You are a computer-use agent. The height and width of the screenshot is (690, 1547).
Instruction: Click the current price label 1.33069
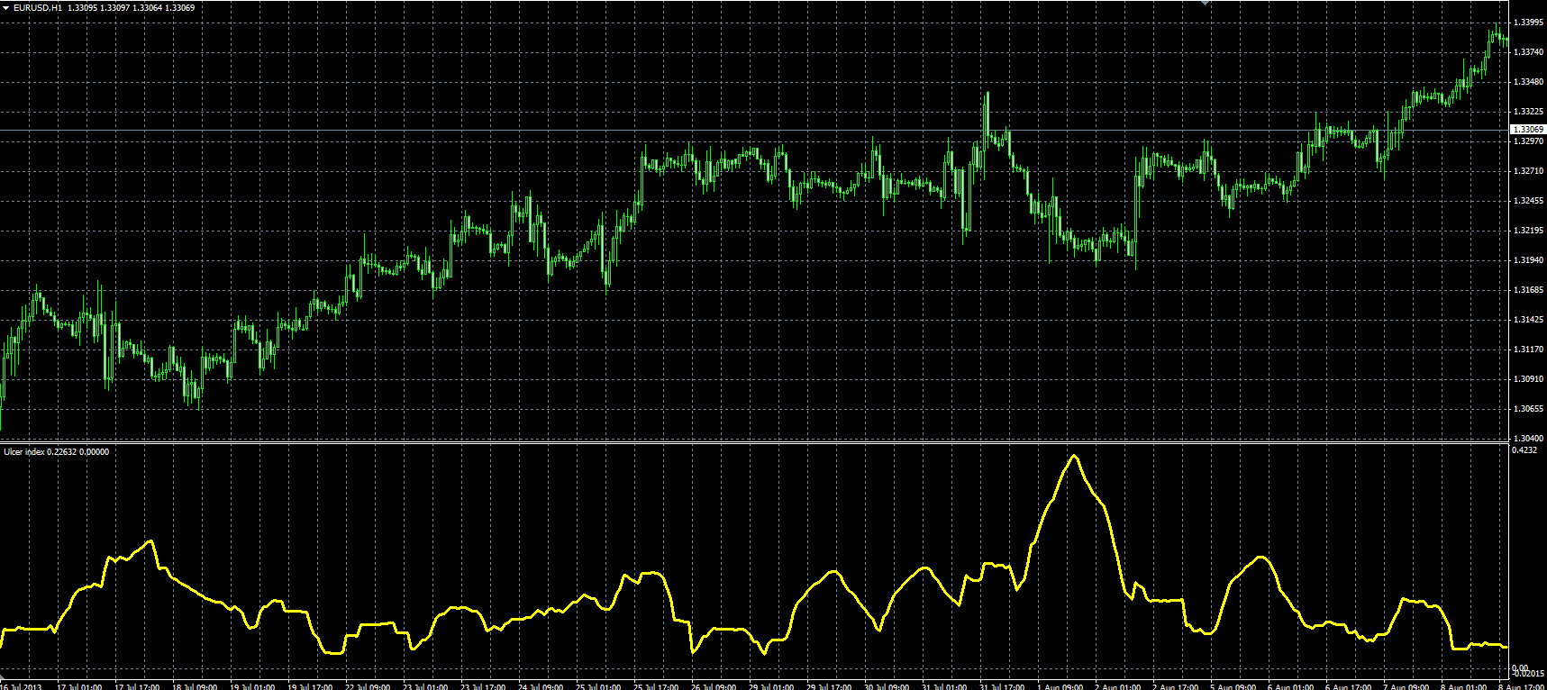click(1528, 130)
